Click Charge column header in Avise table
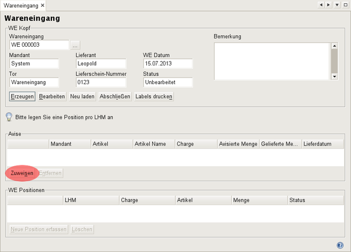The width and height of the screenshot is (351, 252). click(x=196, y=144)
